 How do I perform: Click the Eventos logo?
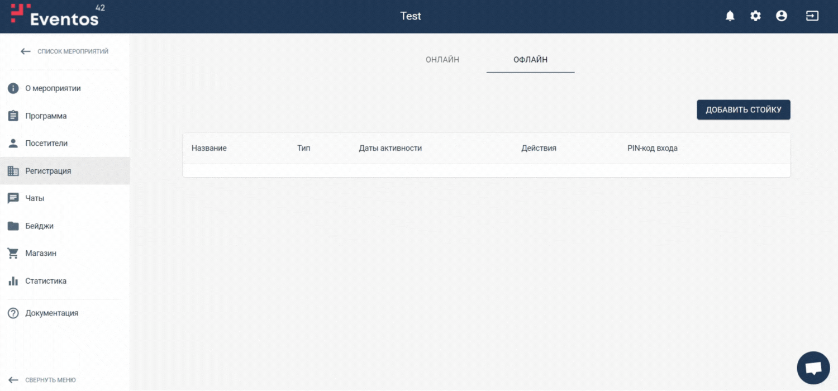pos(55,16)
